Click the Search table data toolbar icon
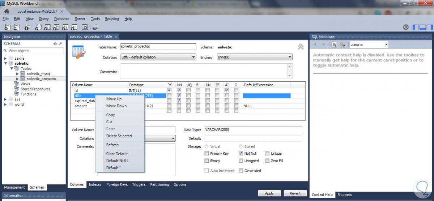Image resolution: width=434 pixels, height=201 pixels. tap(85, 27)
